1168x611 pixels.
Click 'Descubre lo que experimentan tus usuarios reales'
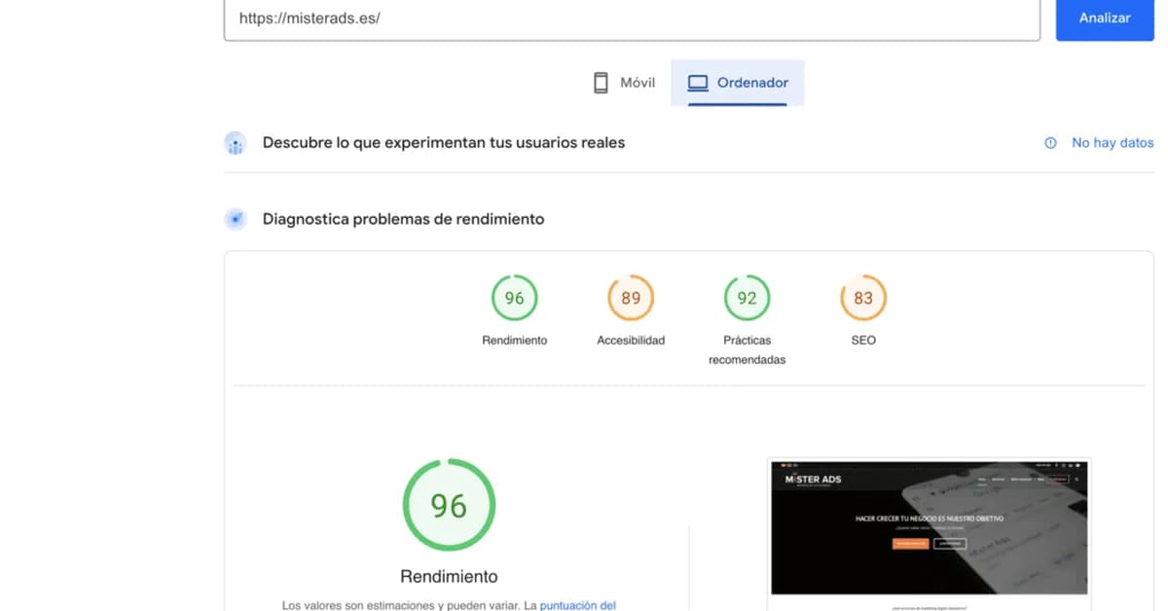[444, 143]
